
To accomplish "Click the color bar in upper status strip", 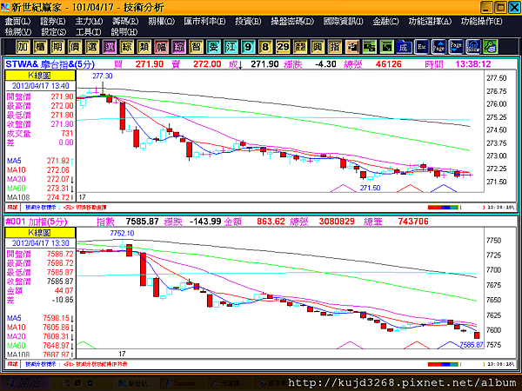I will (443, 208).
